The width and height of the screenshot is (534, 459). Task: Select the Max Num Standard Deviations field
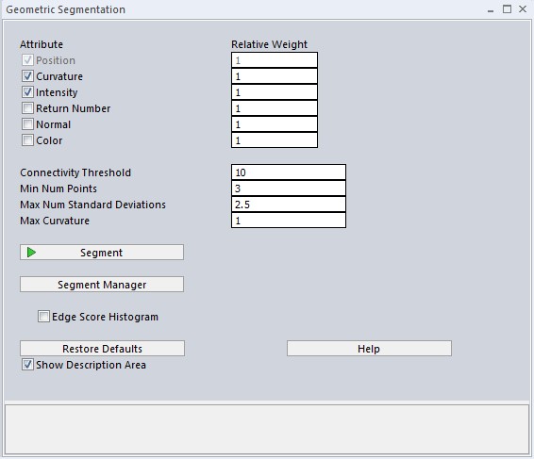pyautogui.click(x=289, y=205)
